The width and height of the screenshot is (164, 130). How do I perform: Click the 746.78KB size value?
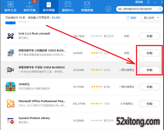click(79, 36)
